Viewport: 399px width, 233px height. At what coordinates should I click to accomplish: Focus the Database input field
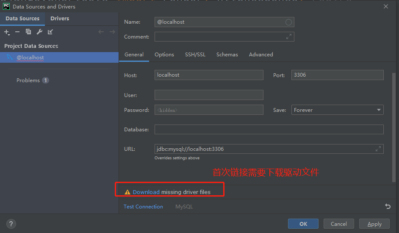[269, 130]
